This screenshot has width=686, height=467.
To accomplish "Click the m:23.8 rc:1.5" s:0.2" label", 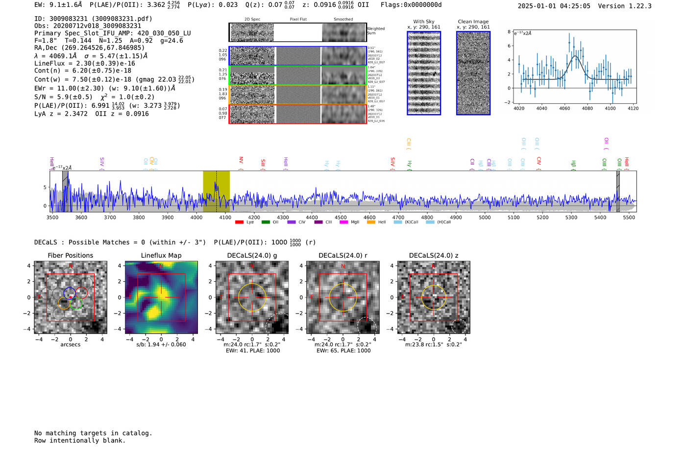I will coord(433,344).
